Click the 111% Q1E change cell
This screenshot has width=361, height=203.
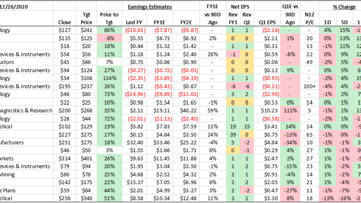(x=291, y=111)
